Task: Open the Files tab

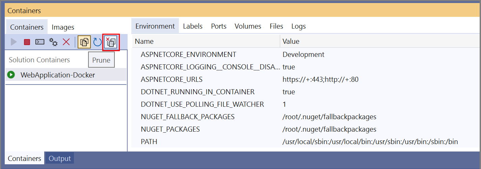Action: coord(276,26)
